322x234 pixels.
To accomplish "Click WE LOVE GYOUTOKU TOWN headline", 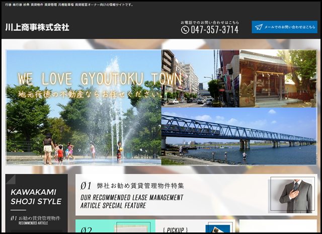I will pyautogui.click(x=100, y=80).
